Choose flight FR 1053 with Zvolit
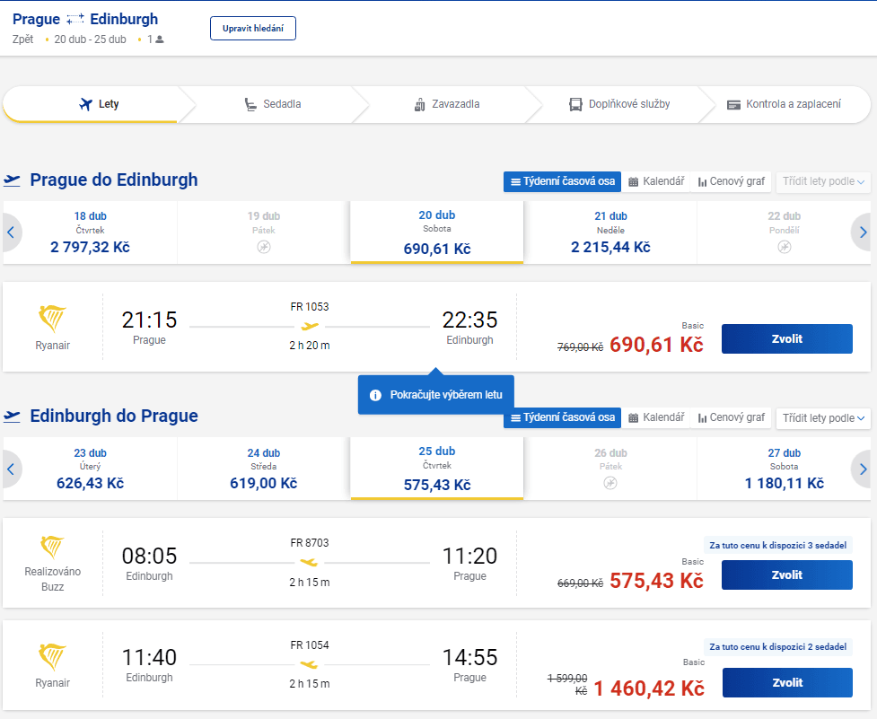Screen dimensions: 877x719 click(787, 338)
